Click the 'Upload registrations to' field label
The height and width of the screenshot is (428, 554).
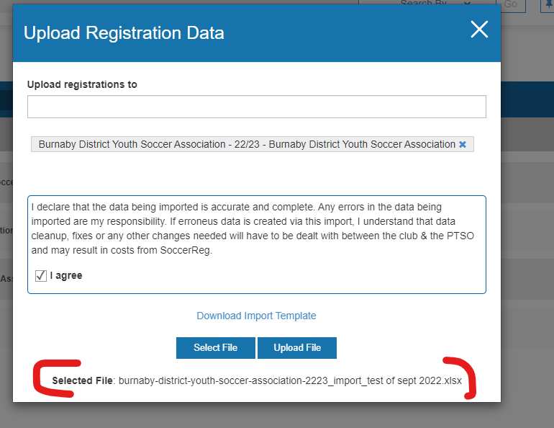[x=82, y=84]
